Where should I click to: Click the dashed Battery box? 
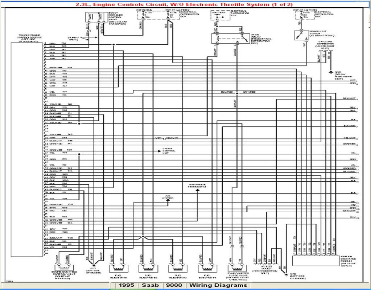pos(220,15)
